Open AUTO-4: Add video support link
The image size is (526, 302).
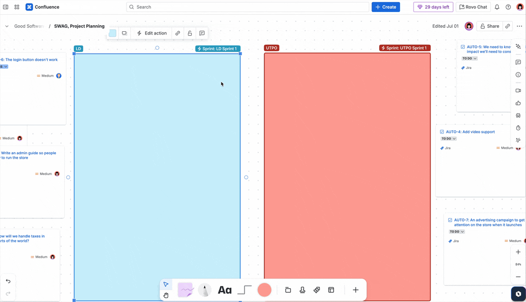tap(470, 132)
